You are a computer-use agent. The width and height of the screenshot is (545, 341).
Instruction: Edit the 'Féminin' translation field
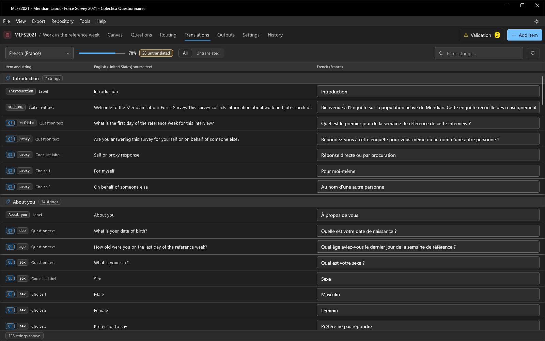(x=428, y=310)
